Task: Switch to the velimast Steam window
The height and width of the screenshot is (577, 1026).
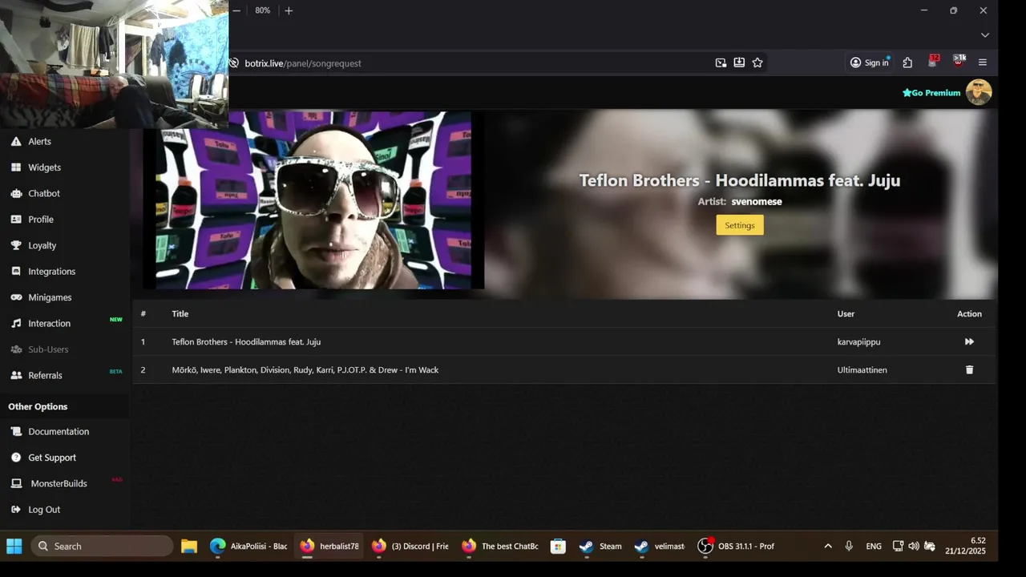Action: click(659, 547)
